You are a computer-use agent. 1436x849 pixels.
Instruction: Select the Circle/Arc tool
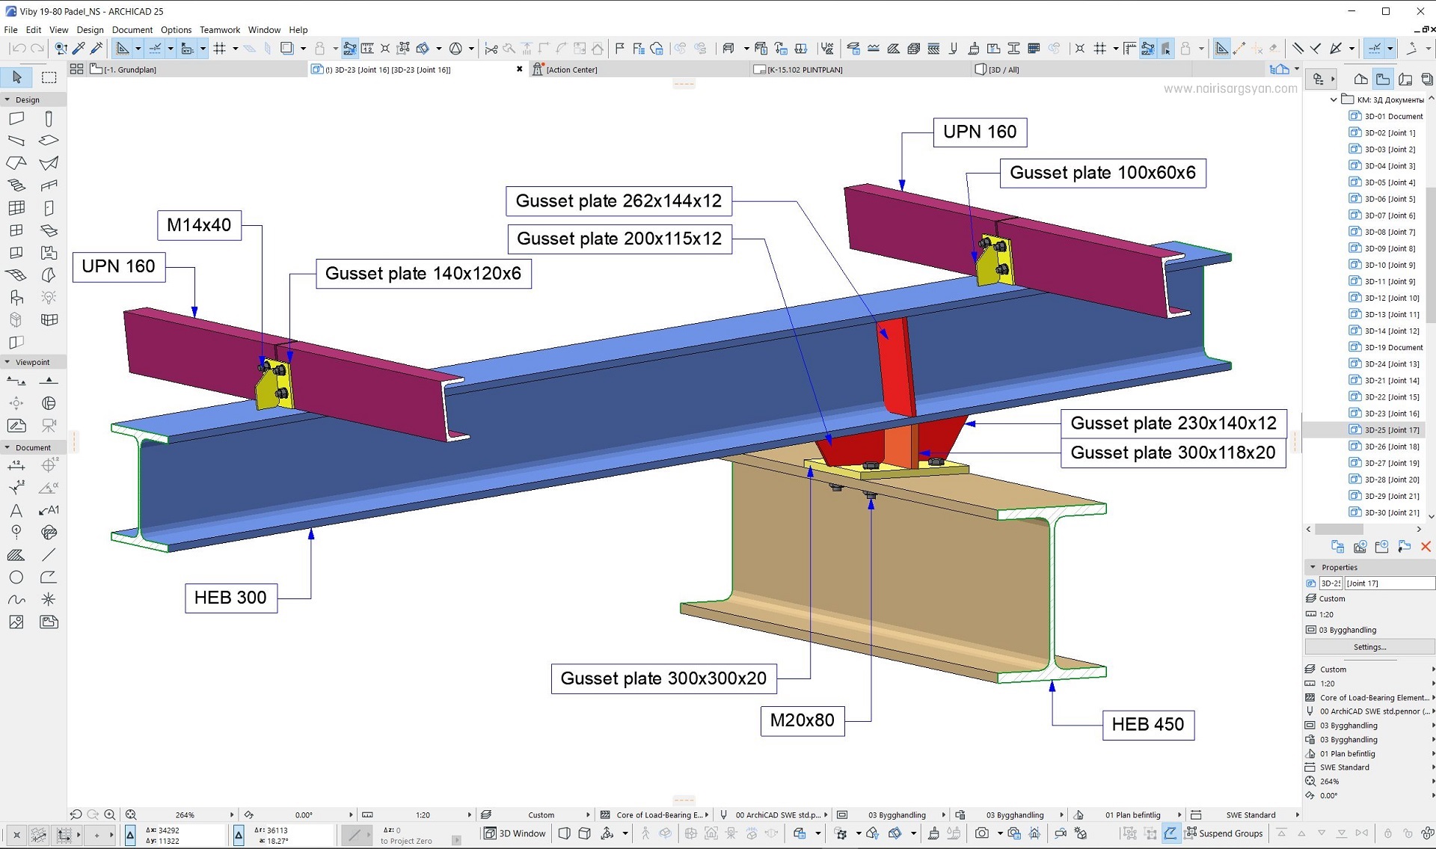pos(16,577)
